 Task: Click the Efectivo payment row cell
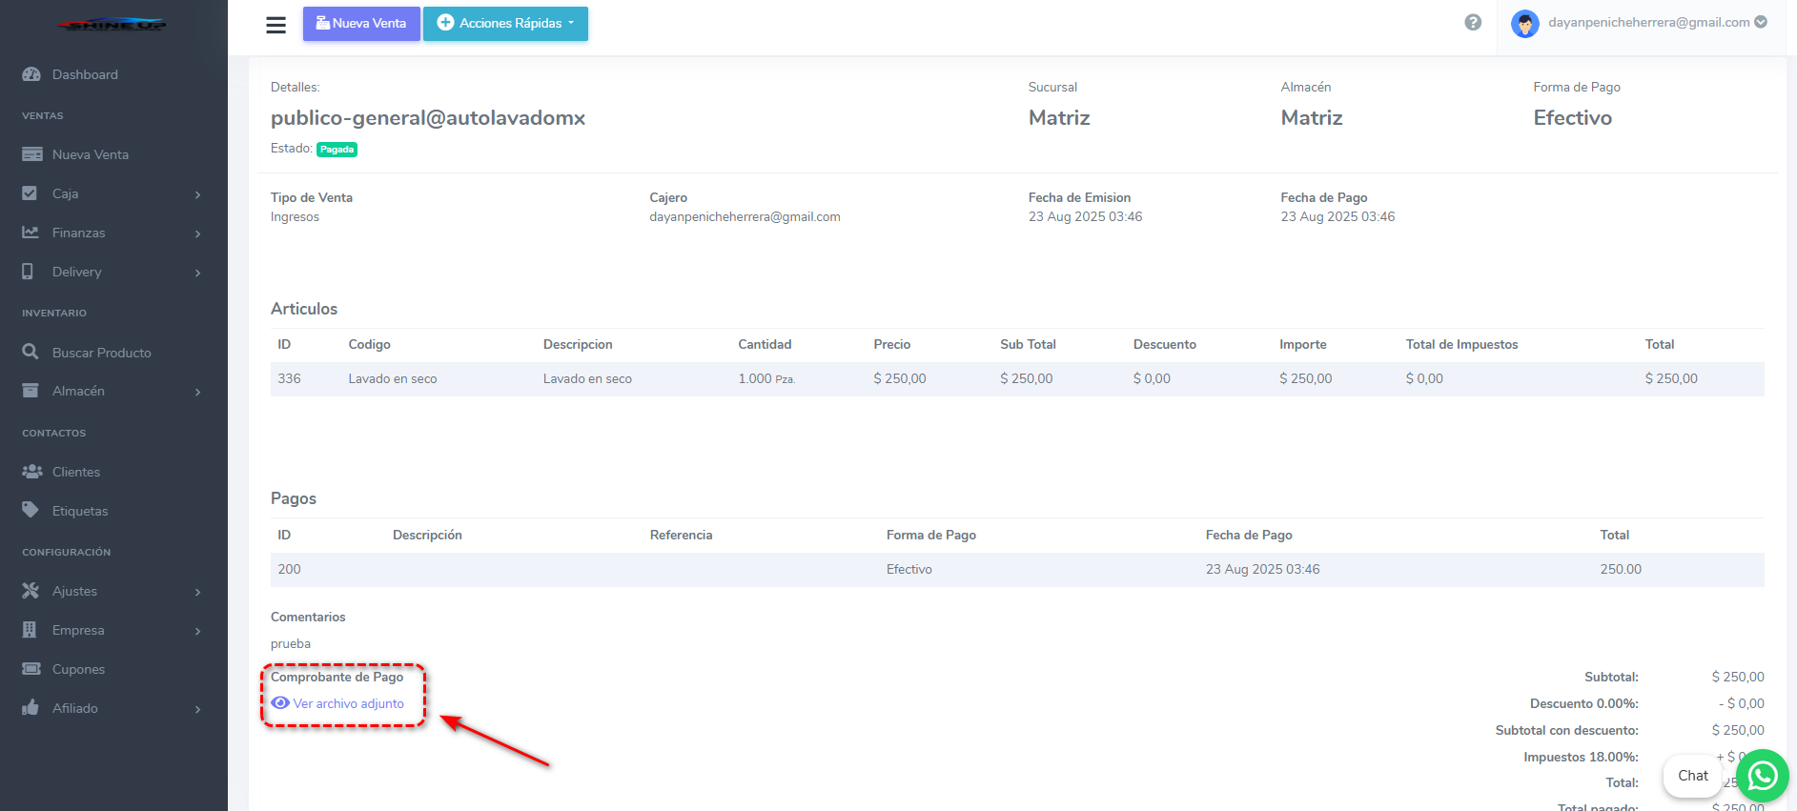[909, 569]
